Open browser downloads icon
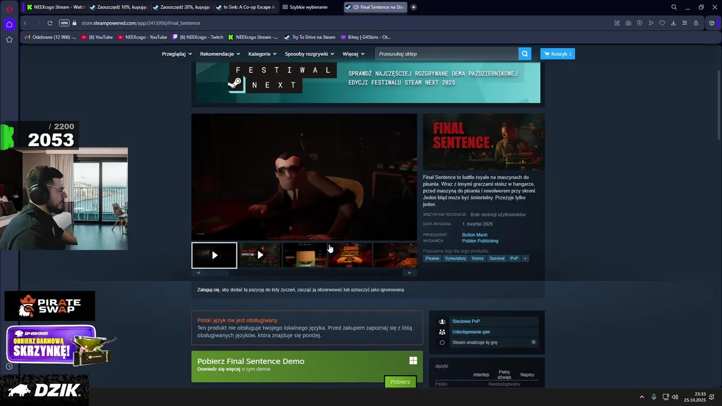The height and width of the screenshot is (406, 722). click(673, 23)
